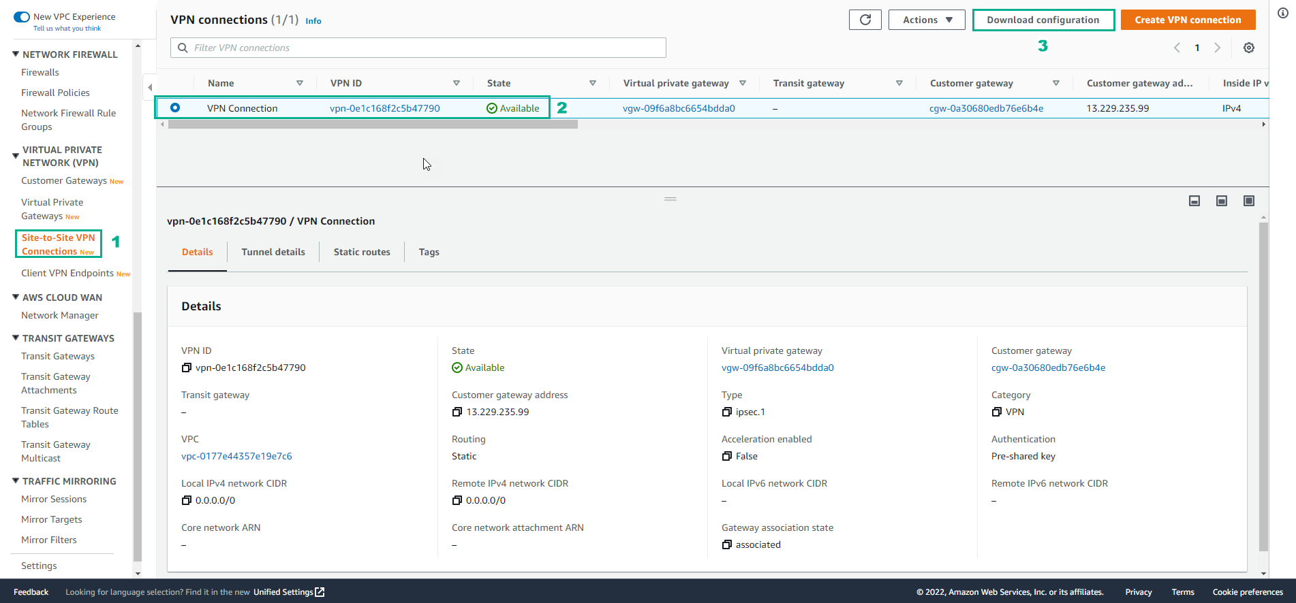The image size is (1296, 603).
Task: Open table preferences gear icon
Action: [x=1249, y=48]
